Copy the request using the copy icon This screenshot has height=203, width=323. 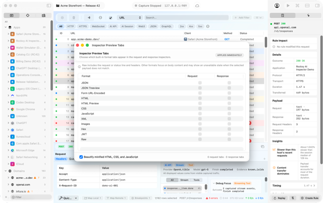(262, 146)
